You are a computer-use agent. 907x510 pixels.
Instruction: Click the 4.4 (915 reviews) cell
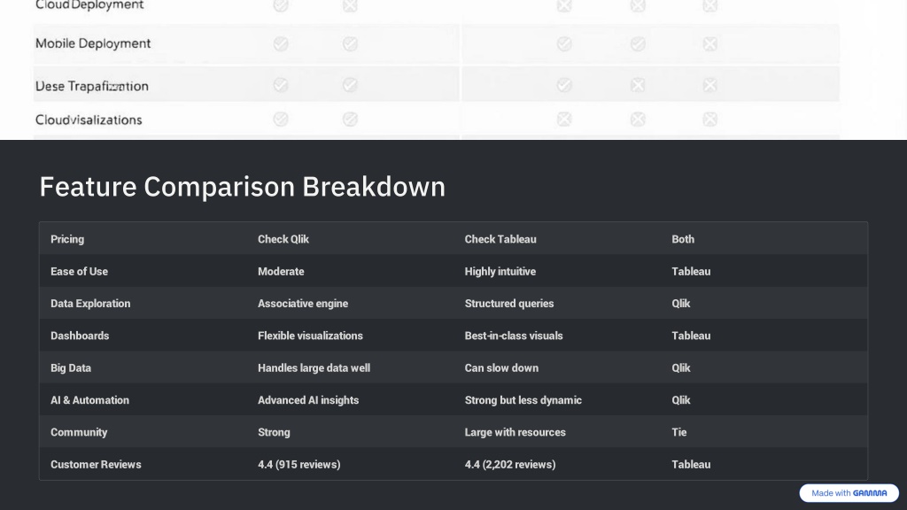click(299, 464)
